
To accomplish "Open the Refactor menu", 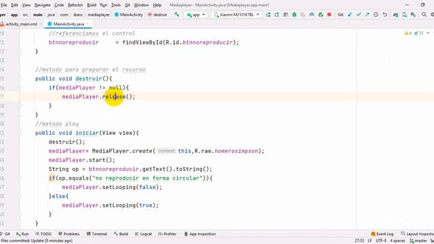I will click(x=75, y=5).
